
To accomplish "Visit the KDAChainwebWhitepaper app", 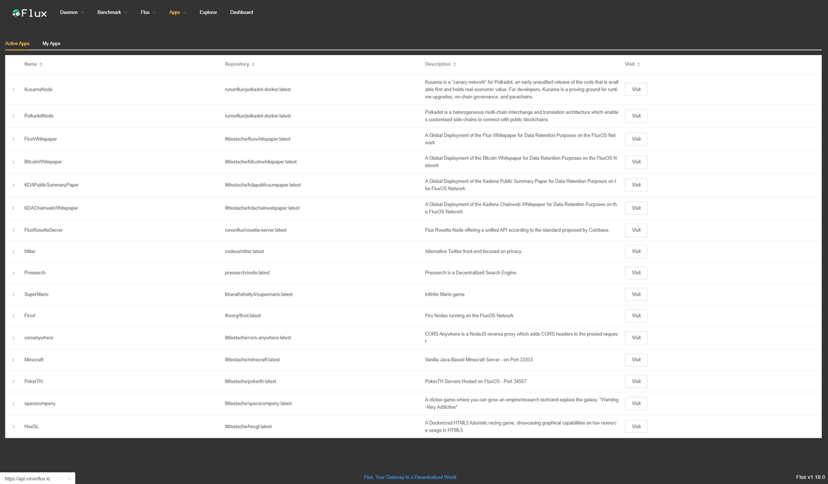I will coord(636,208).
